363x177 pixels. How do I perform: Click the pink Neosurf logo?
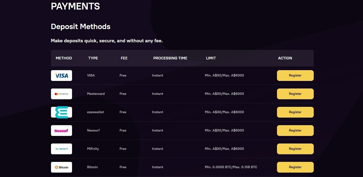coord(61,130)
